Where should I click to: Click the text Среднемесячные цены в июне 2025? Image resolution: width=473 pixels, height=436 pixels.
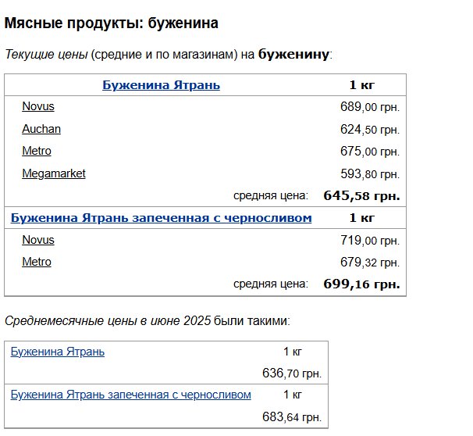pos(108,320)
